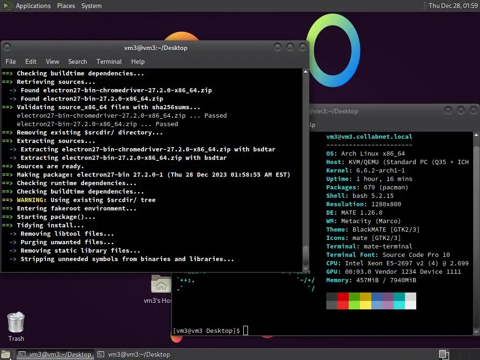Image resolution: width=480 pixels, height=360 pixels.
Task: Click window menu icon on front terminal titlebar
Action: [x=7, y=47]
